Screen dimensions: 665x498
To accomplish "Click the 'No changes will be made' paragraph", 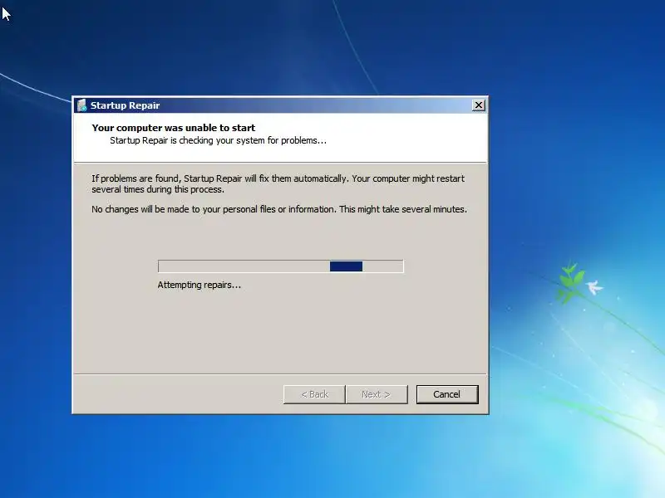I will click(279, 209).
